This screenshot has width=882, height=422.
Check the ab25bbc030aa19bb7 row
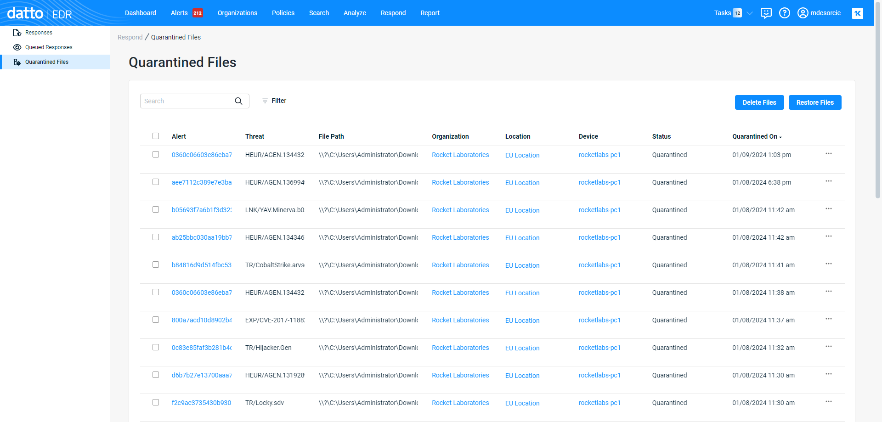(156, 237)
